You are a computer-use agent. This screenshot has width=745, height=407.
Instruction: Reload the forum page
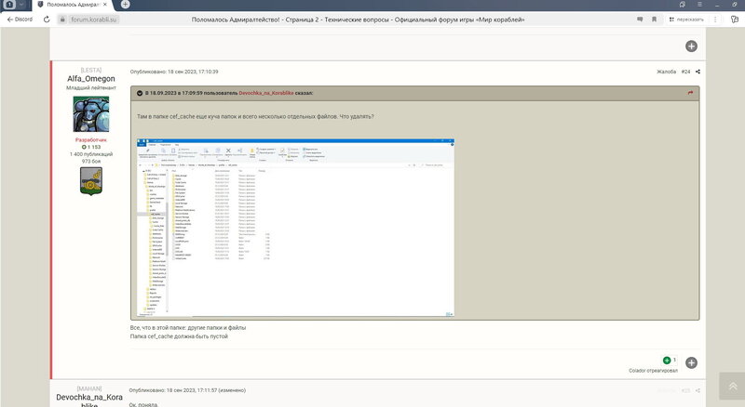pos(47,20)
